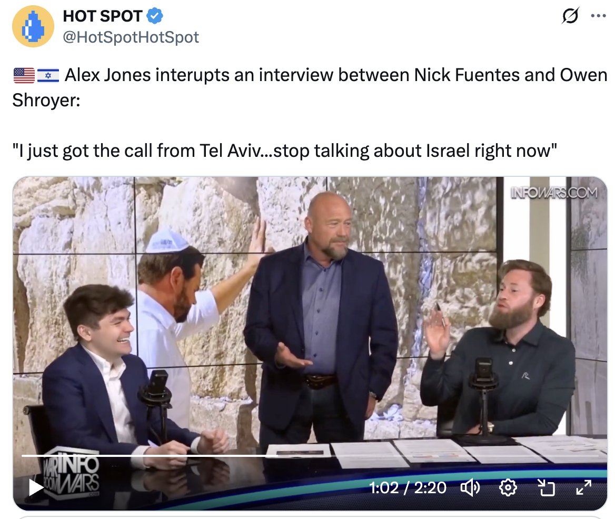The width and height of the screenshot is (615, 519).
Task: Click the blue verified badge
Action: click(155, 16)
